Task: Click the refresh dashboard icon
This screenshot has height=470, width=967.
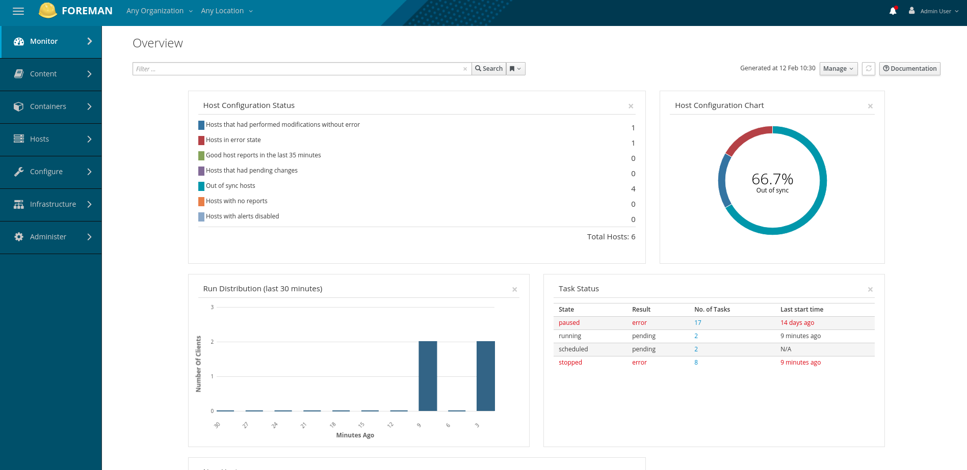Action: coord(869,69)
